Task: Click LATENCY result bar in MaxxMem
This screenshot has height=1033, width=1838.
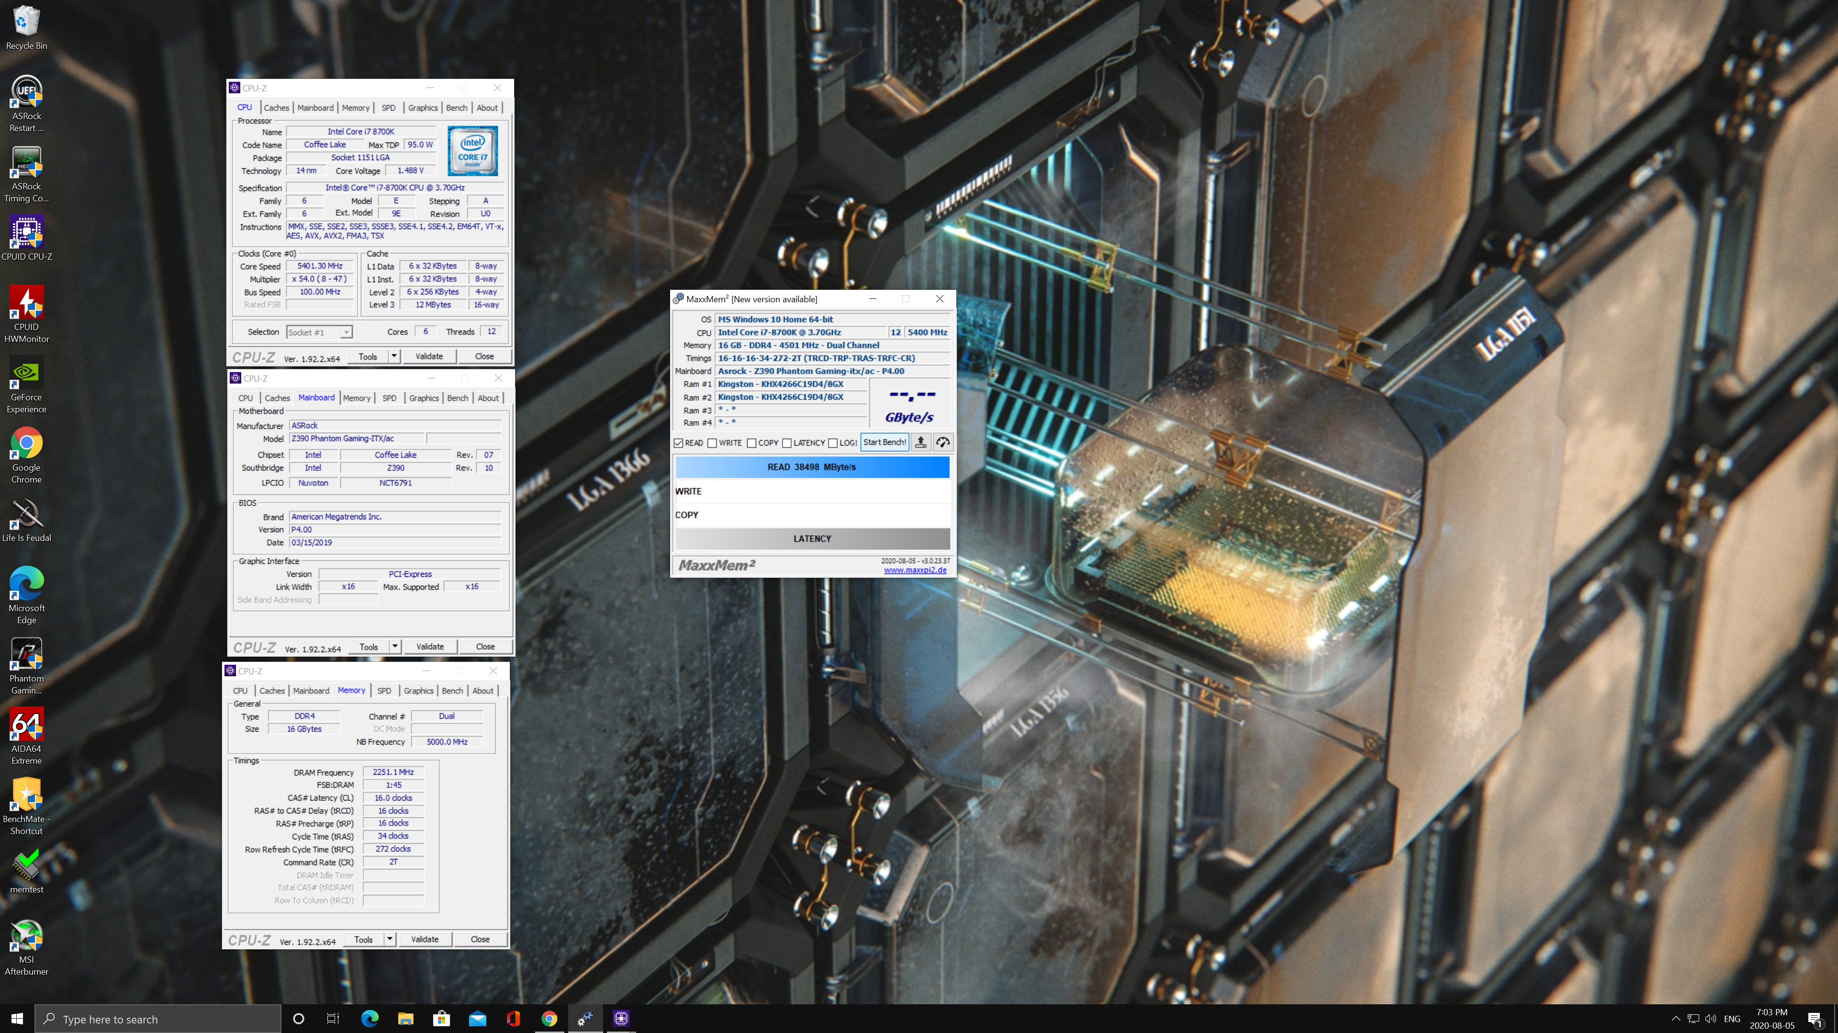Action: point(812,538)
